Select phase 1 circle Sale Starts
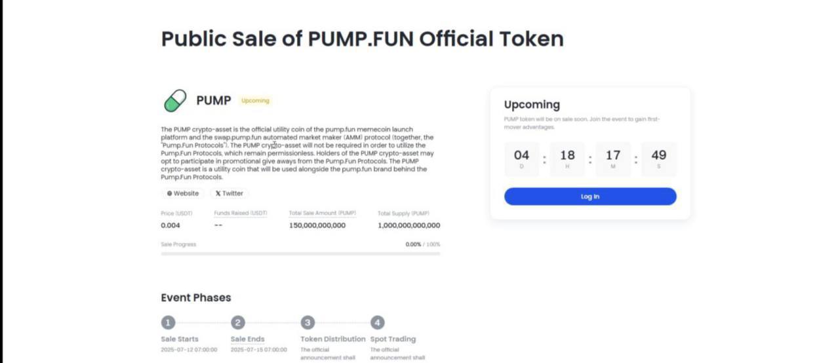The height and width of the screenshot is (363, 817). tap(169, 322)
